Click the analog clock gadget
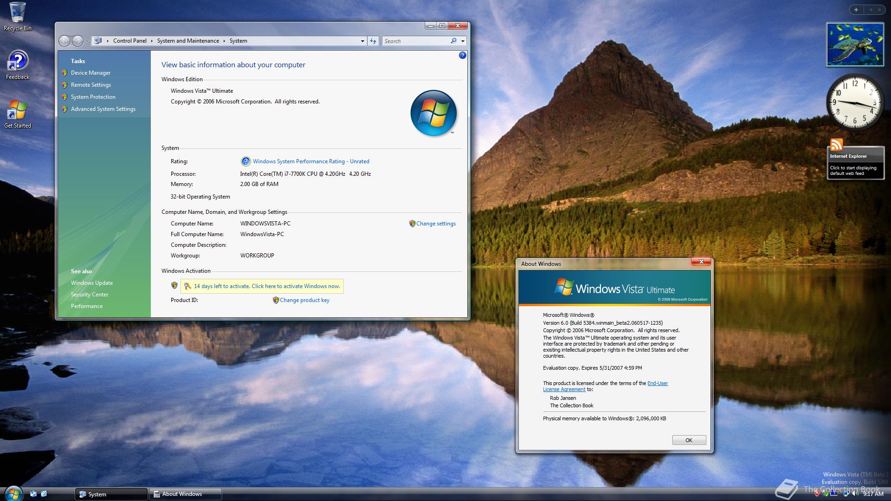The height and width of the screenshot is (501, 891). click(x=855, y=103)
